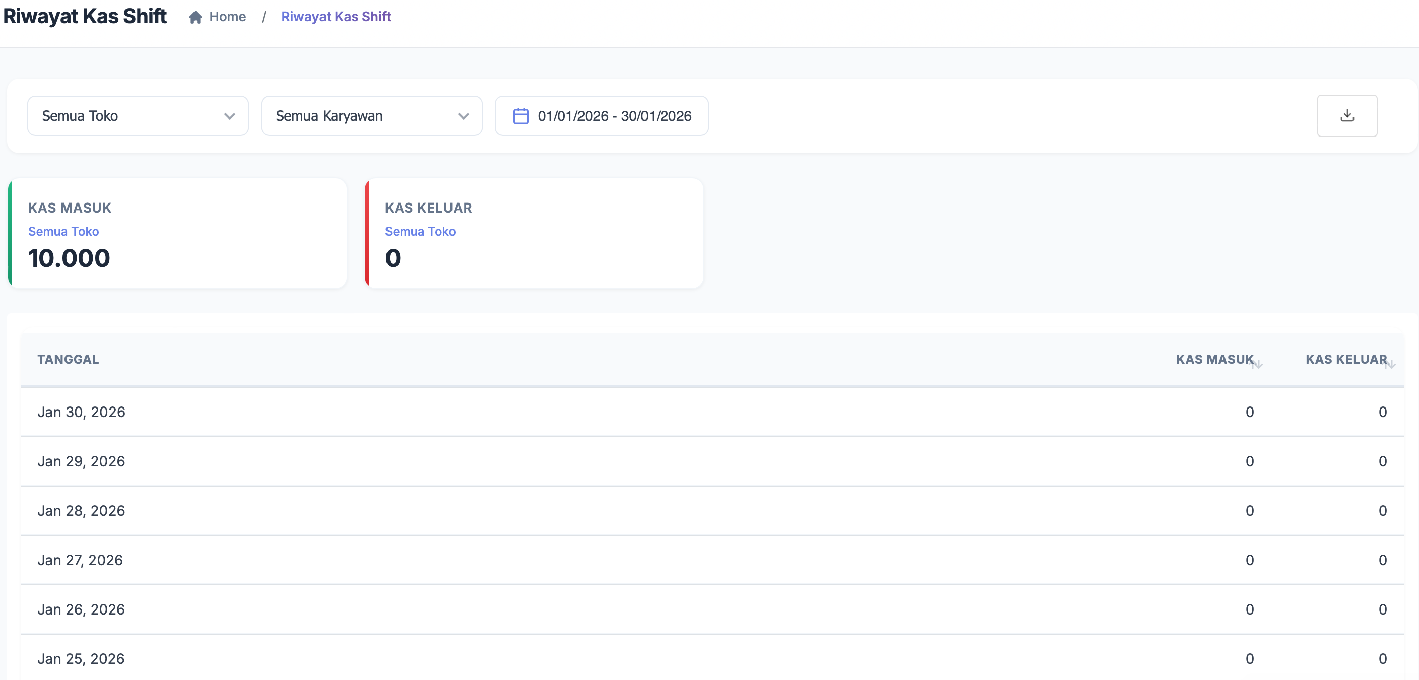Click Semua Toko link in Kas Keluar card

coord(420,231)
